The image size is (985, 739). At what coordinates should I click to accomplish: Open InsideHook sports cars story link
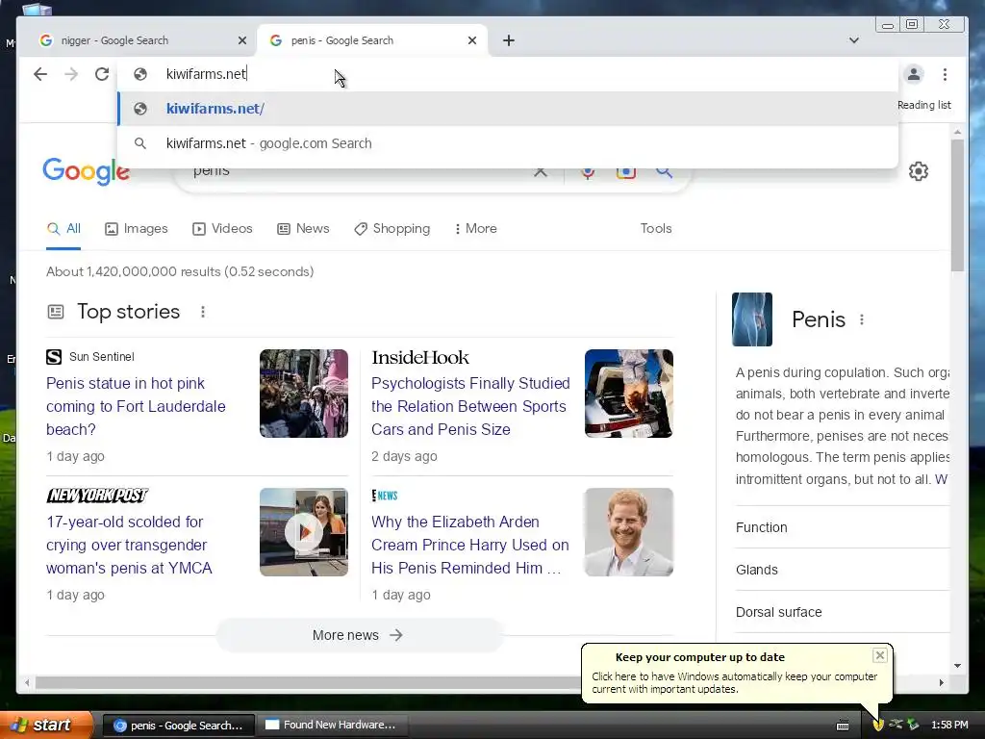pos(470,407)
